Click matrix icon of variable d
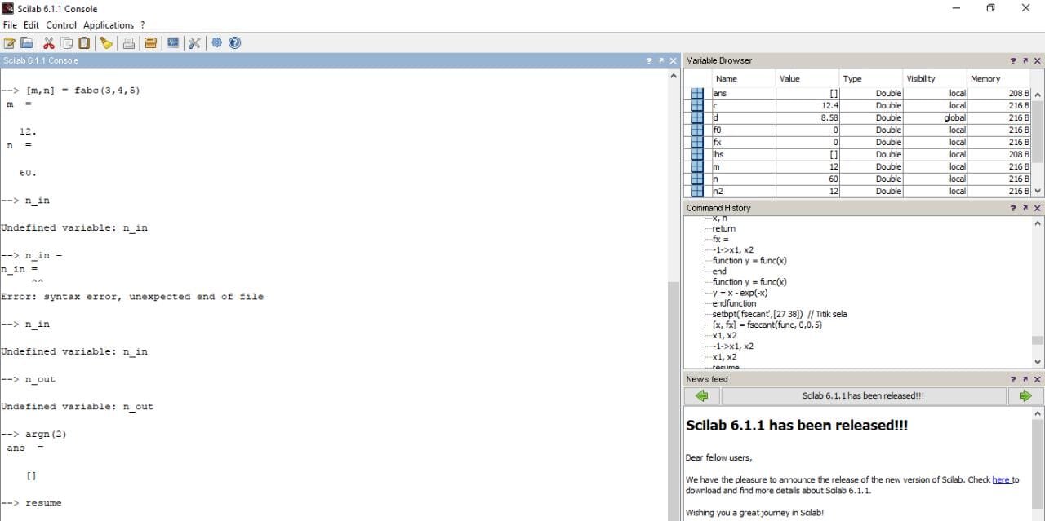Screen dimensions: 1045x521 (697, 118)
